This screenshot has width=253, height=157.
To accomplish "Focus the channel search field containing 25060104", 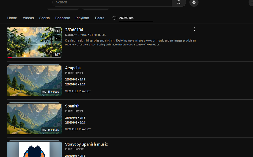I will (136, 18).
